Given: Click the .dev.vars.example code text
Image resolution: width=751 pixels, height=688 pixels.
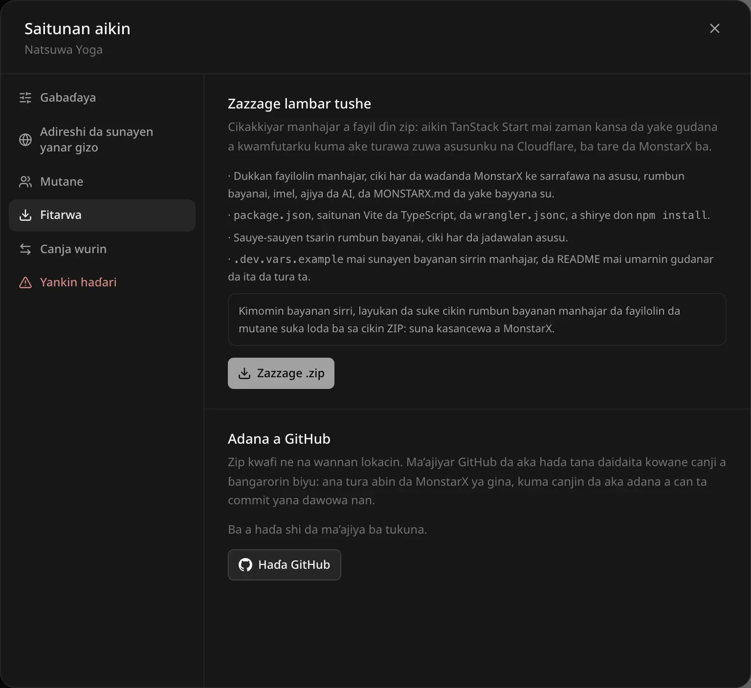Looking at the screenshot, I should [x=288, y=259].
